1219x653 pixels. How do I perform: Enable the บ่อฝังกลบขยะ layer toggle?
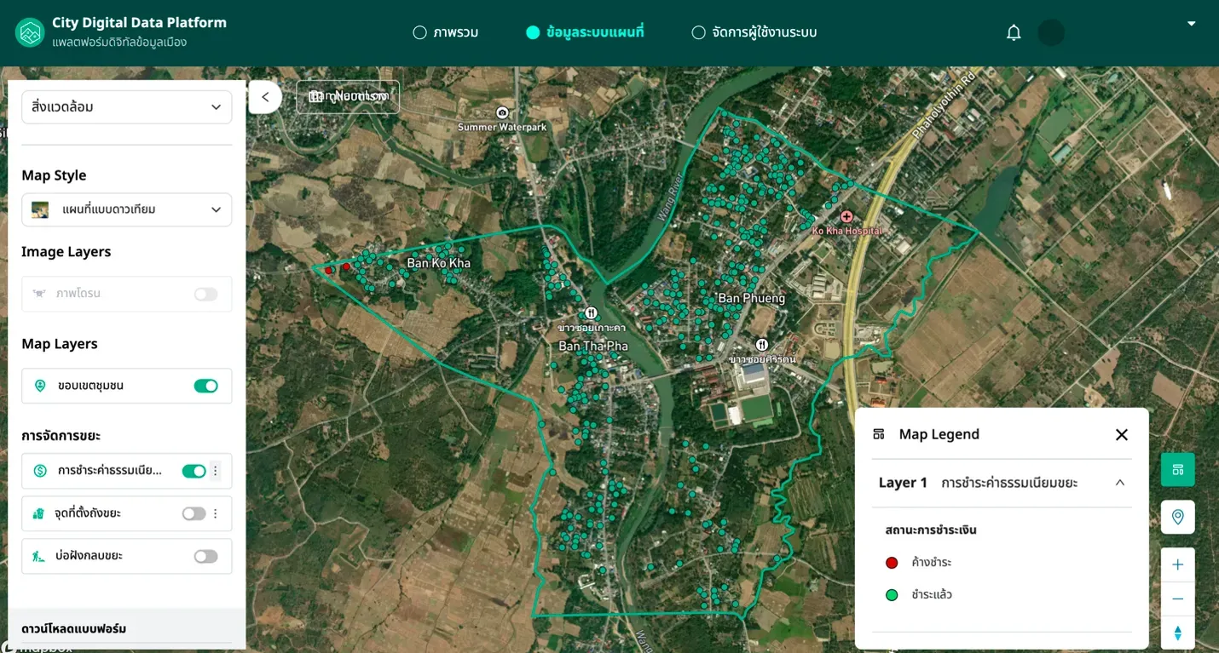point(205,556)
